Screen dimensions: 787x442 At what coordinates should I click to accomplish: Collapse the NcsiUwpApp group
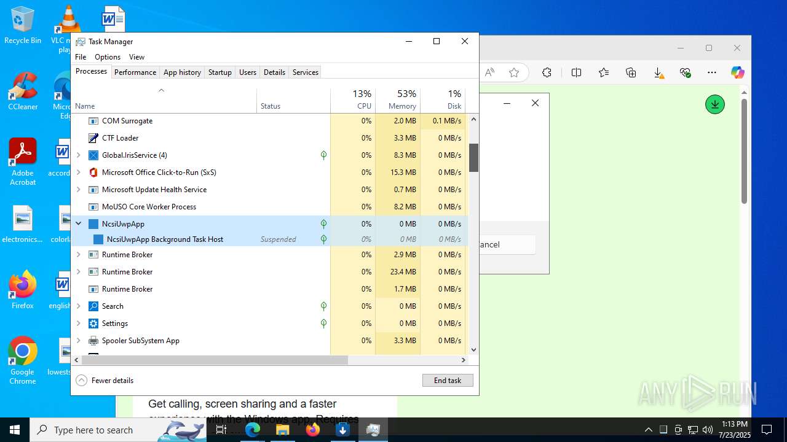(78, 224)
